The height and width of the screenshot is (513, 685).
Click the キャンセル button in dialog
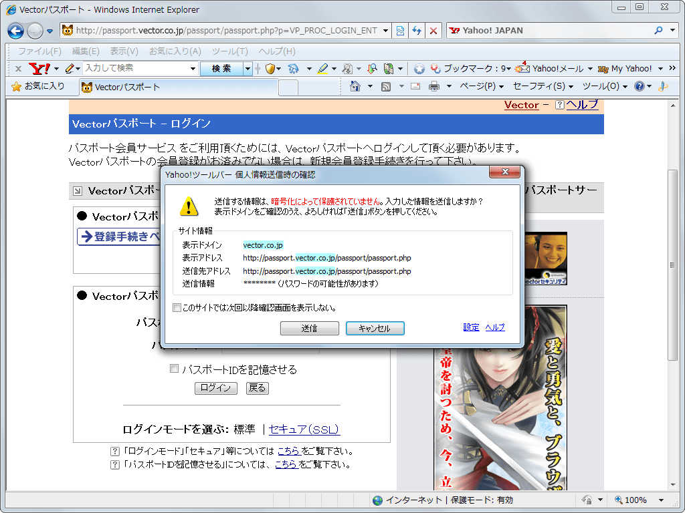pos(375,328)
